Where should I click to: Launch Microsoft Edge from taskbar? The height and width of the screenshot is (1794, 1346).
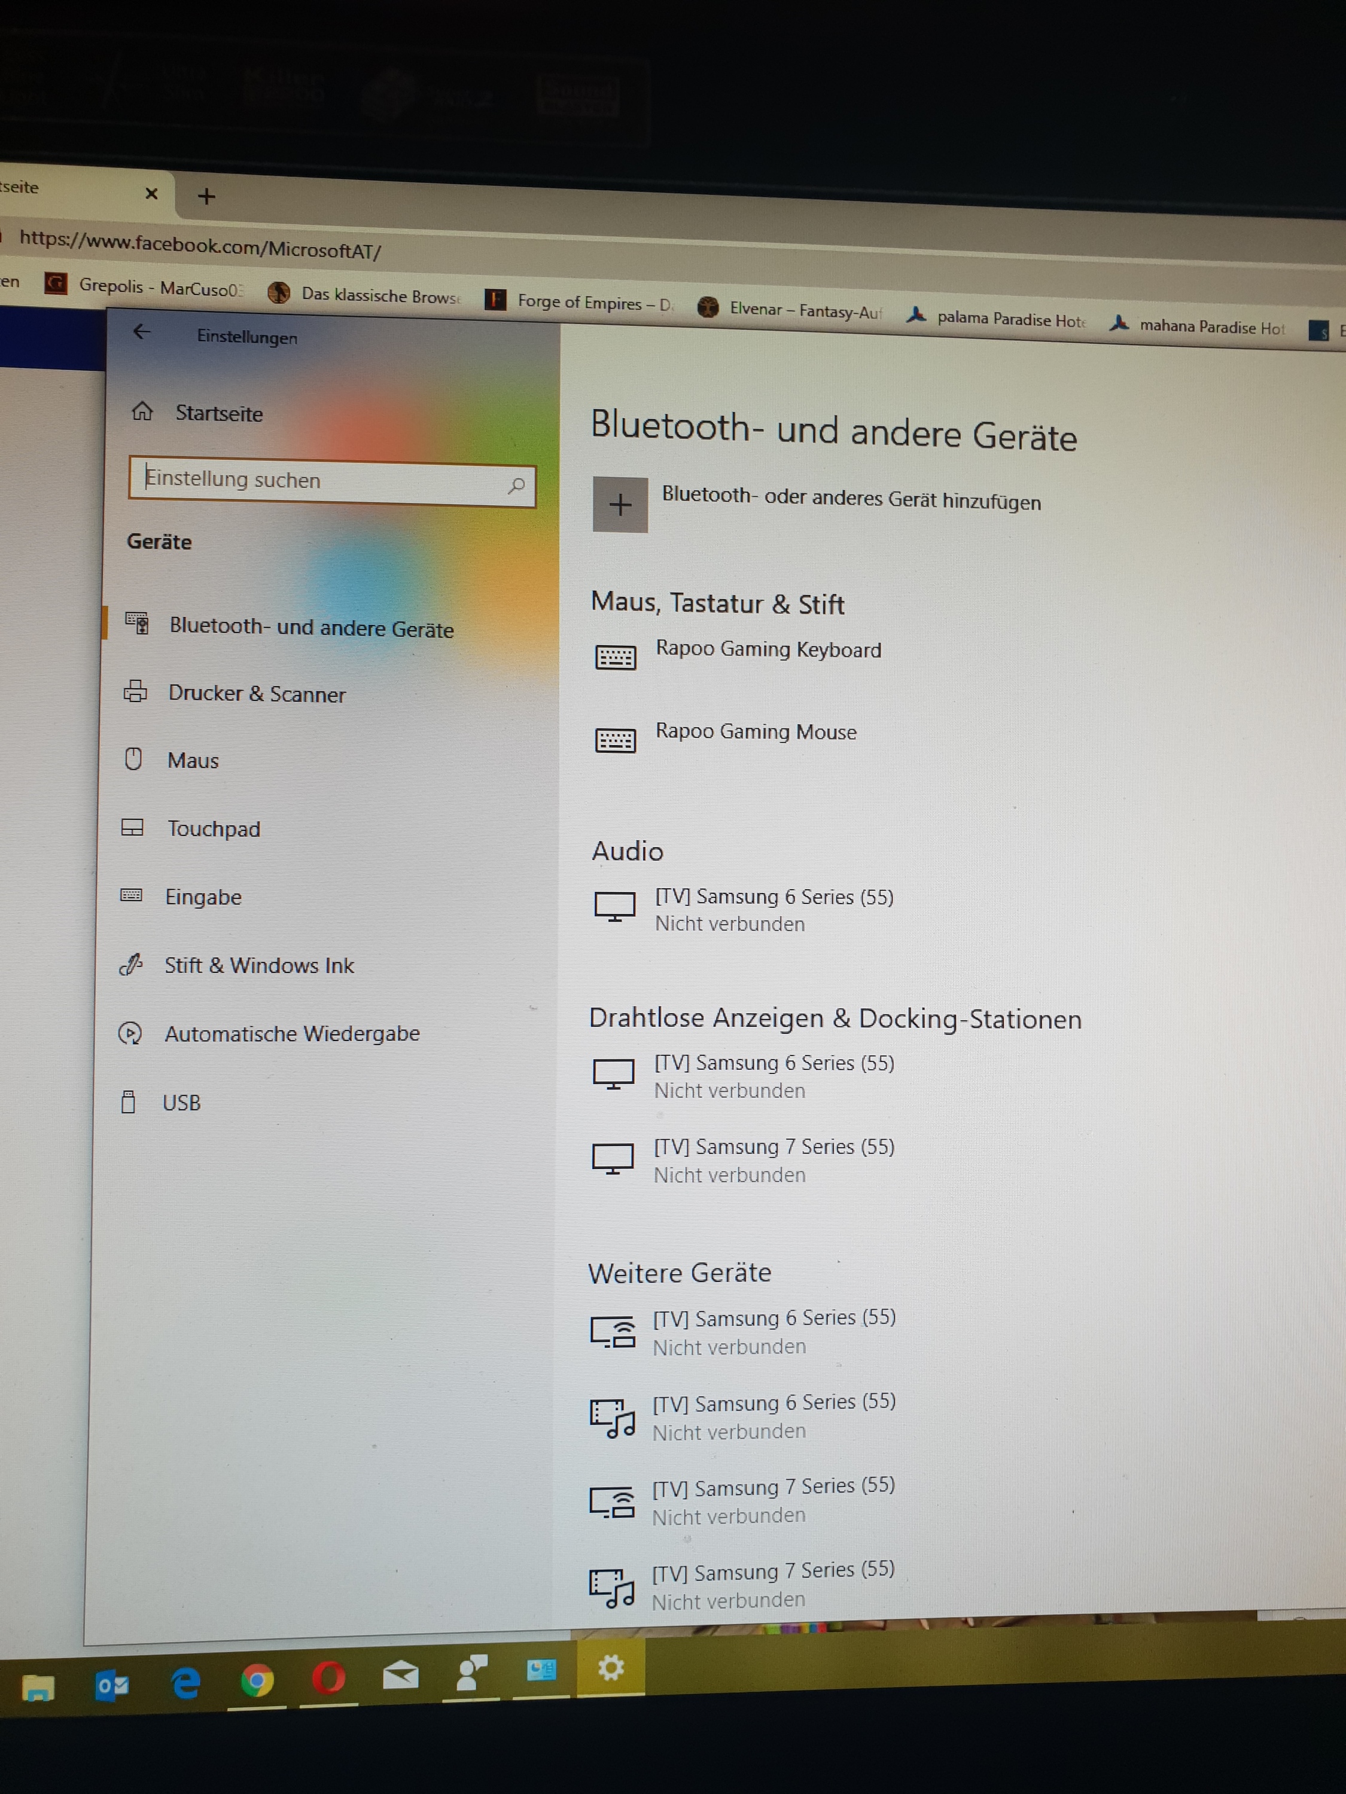186,1683
